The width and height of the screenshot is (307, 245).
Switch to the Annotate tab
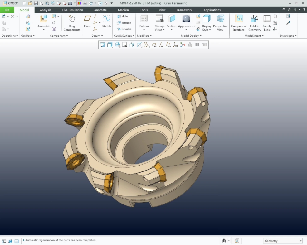pos(100,10)
